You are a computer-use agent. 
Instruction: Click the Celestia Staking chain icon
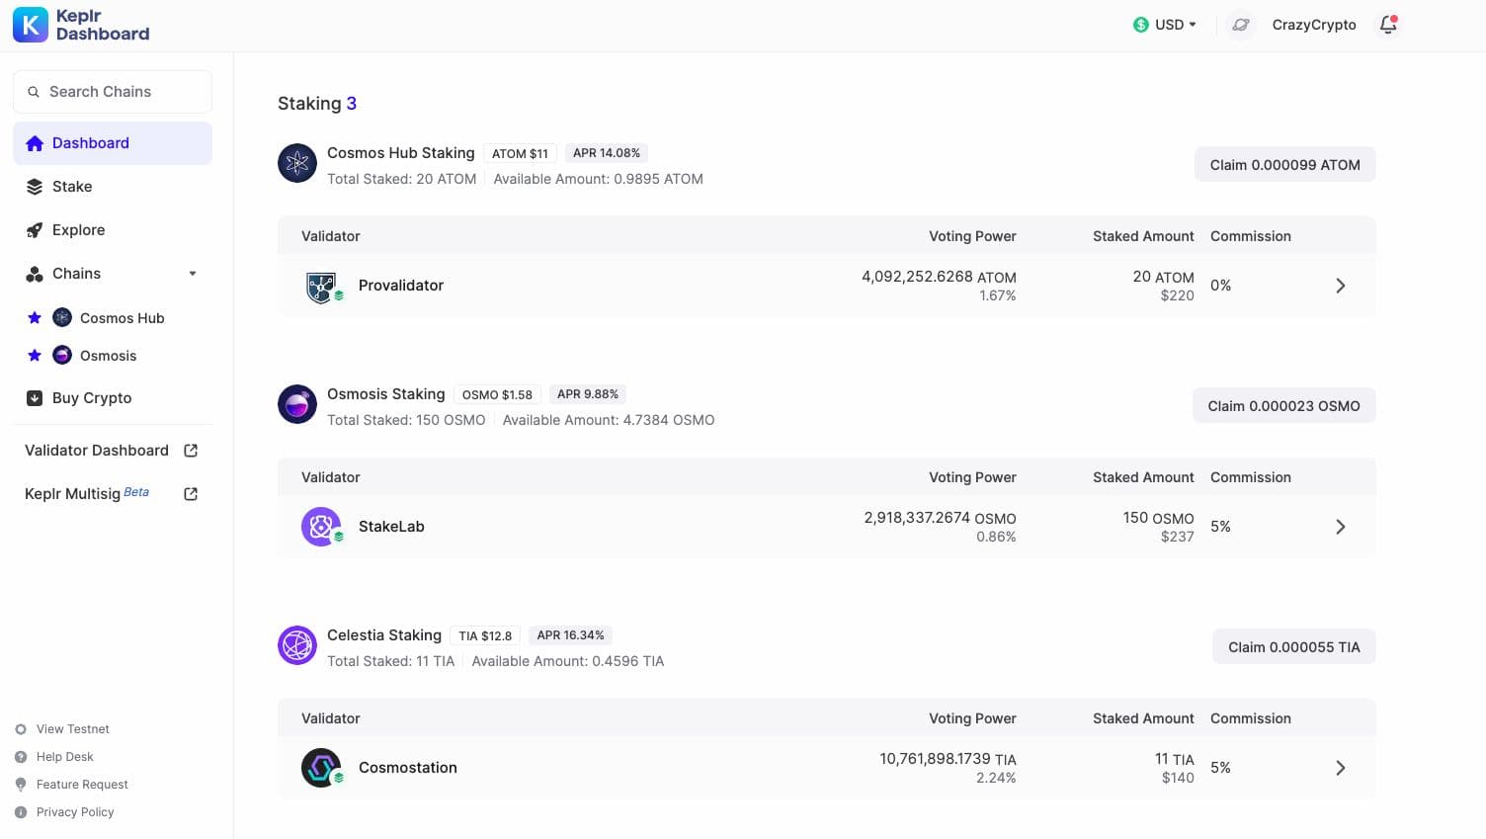pyautogui.click(x=297, y=646)
